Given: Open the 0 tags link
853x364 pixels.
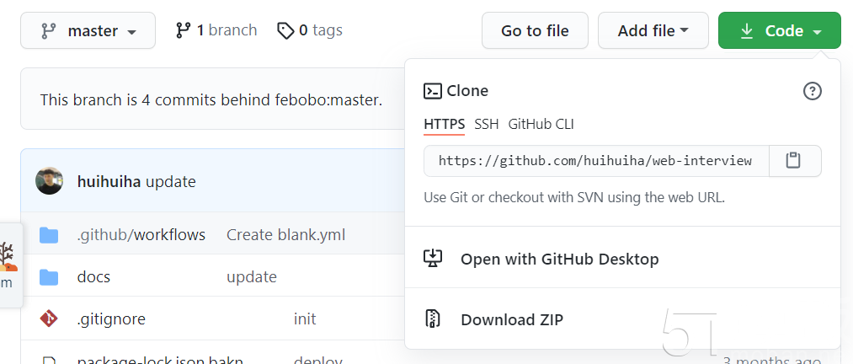Looking at the screenshot, I should click(x=310, y=30).
